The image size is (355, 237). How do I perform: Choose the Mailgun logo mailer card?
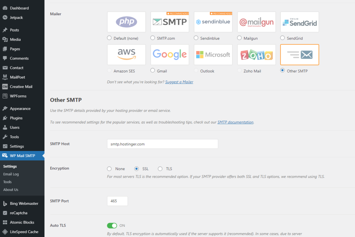pos(257,22)
